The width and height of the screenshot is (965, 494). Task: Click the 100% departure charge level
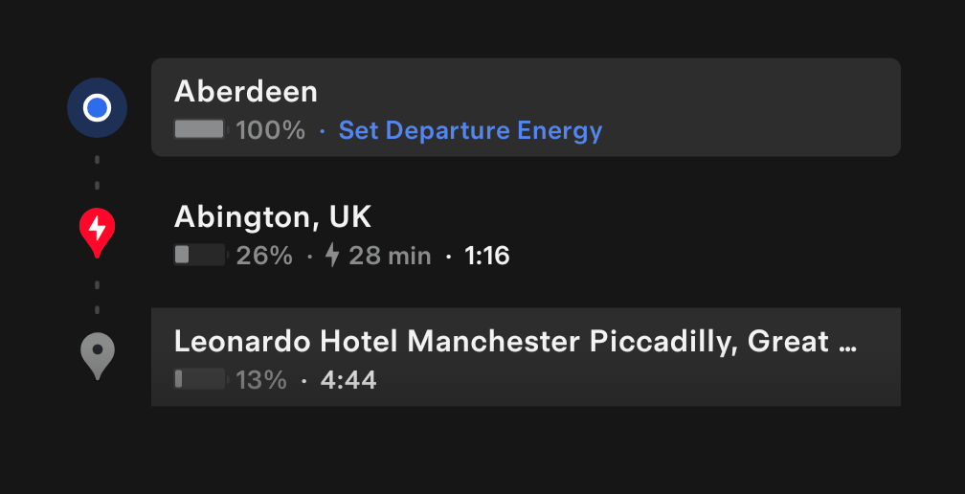[271, 130]
